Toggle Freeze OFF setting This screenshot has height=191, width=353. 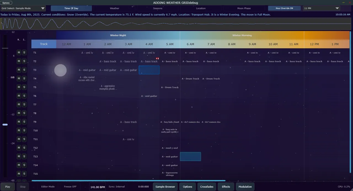tap(70, 187)
